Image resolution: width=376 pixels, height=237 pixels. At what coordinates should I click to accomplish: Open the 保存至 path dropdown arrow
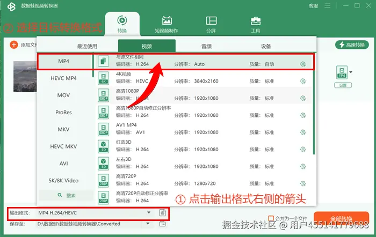148,224
